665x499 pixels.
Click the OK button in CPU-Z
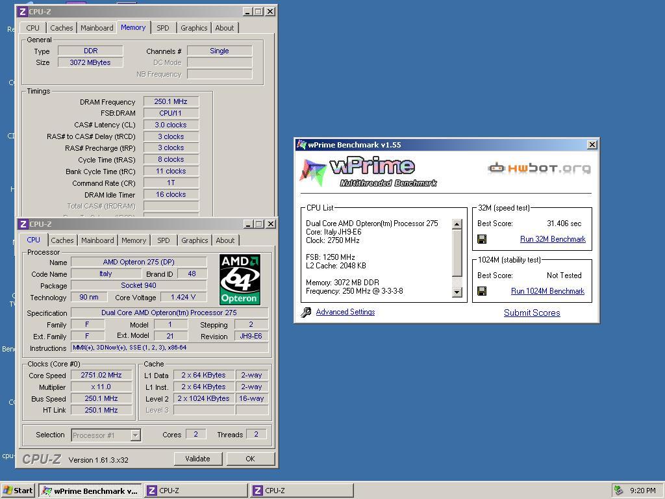250,459
